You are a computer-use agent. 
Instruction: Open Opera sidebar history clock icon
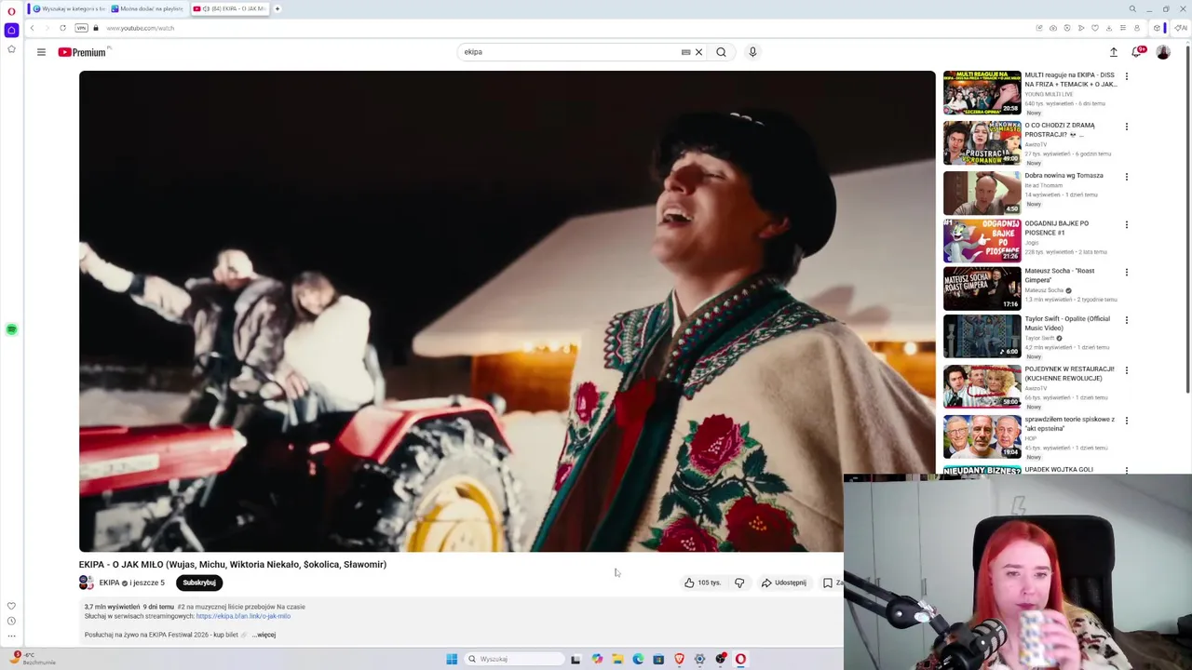click(x=11, y=621)
